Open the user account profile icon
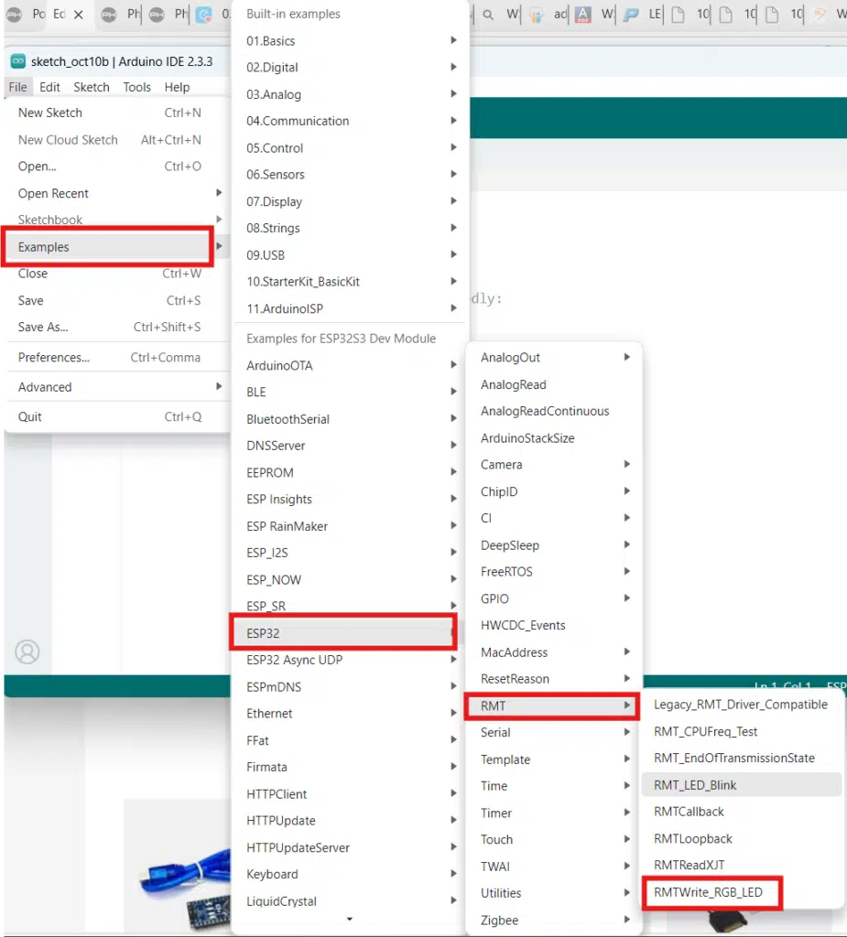847x937 pixels. click(27, 652)
